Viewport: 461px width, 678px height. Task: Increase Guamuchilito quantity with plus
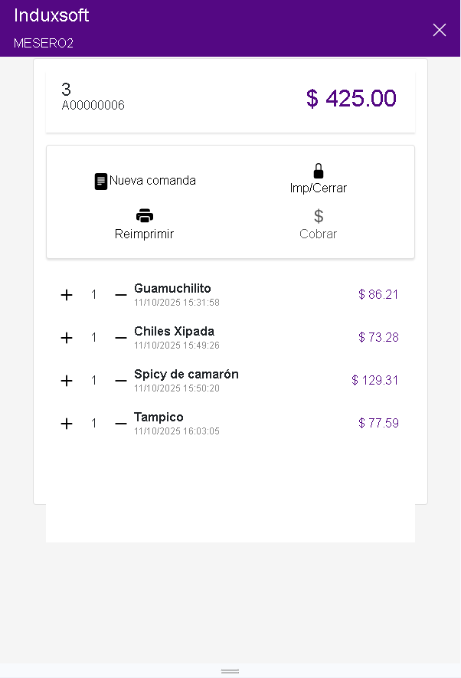(67, 295)
